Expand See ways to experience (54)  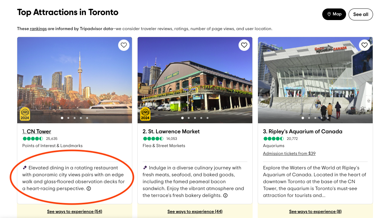tap(75, 211)
